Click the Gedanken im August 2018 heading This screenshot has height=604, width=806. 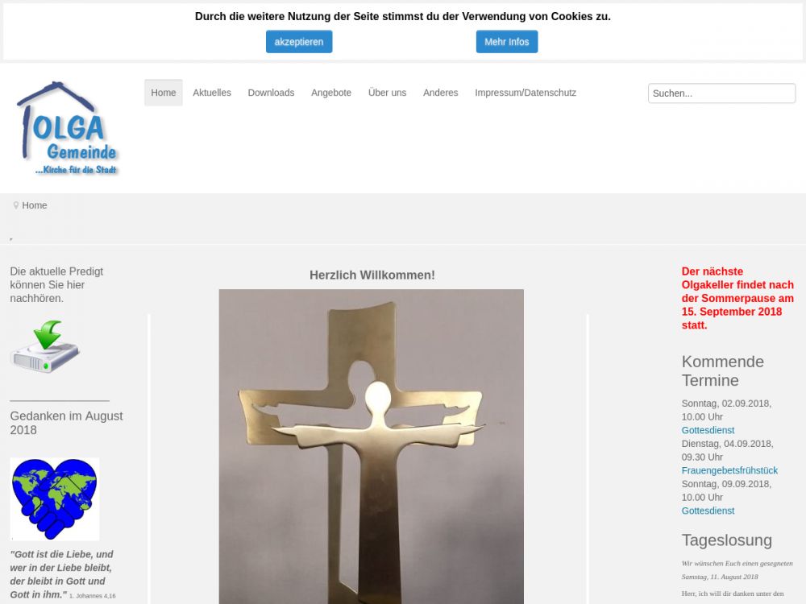pos(66,423)
